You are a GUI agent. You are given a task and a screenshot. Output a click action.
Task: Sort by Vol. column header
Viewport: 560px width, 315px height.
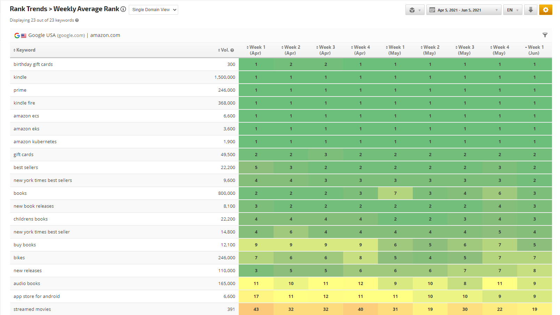pos(224,50)
